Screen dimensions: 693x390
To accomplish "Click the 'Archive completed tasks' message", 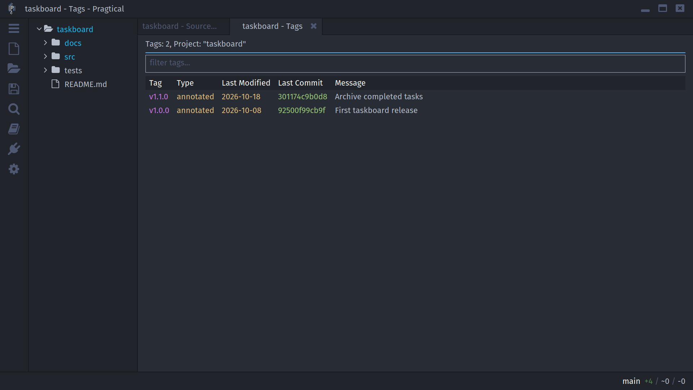I will 379,97.
